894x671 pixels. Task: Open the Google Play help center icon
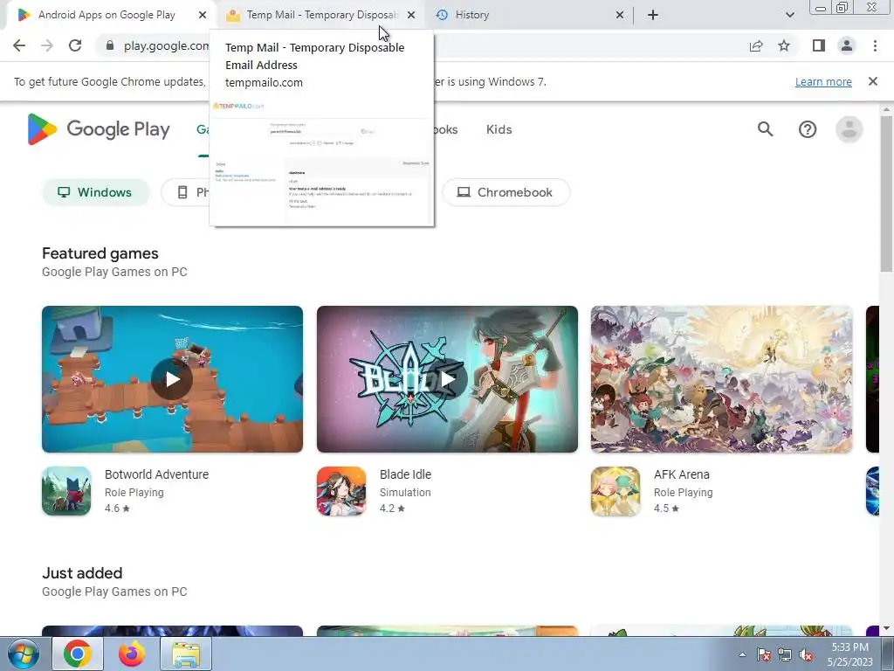(x=808, y=129)
